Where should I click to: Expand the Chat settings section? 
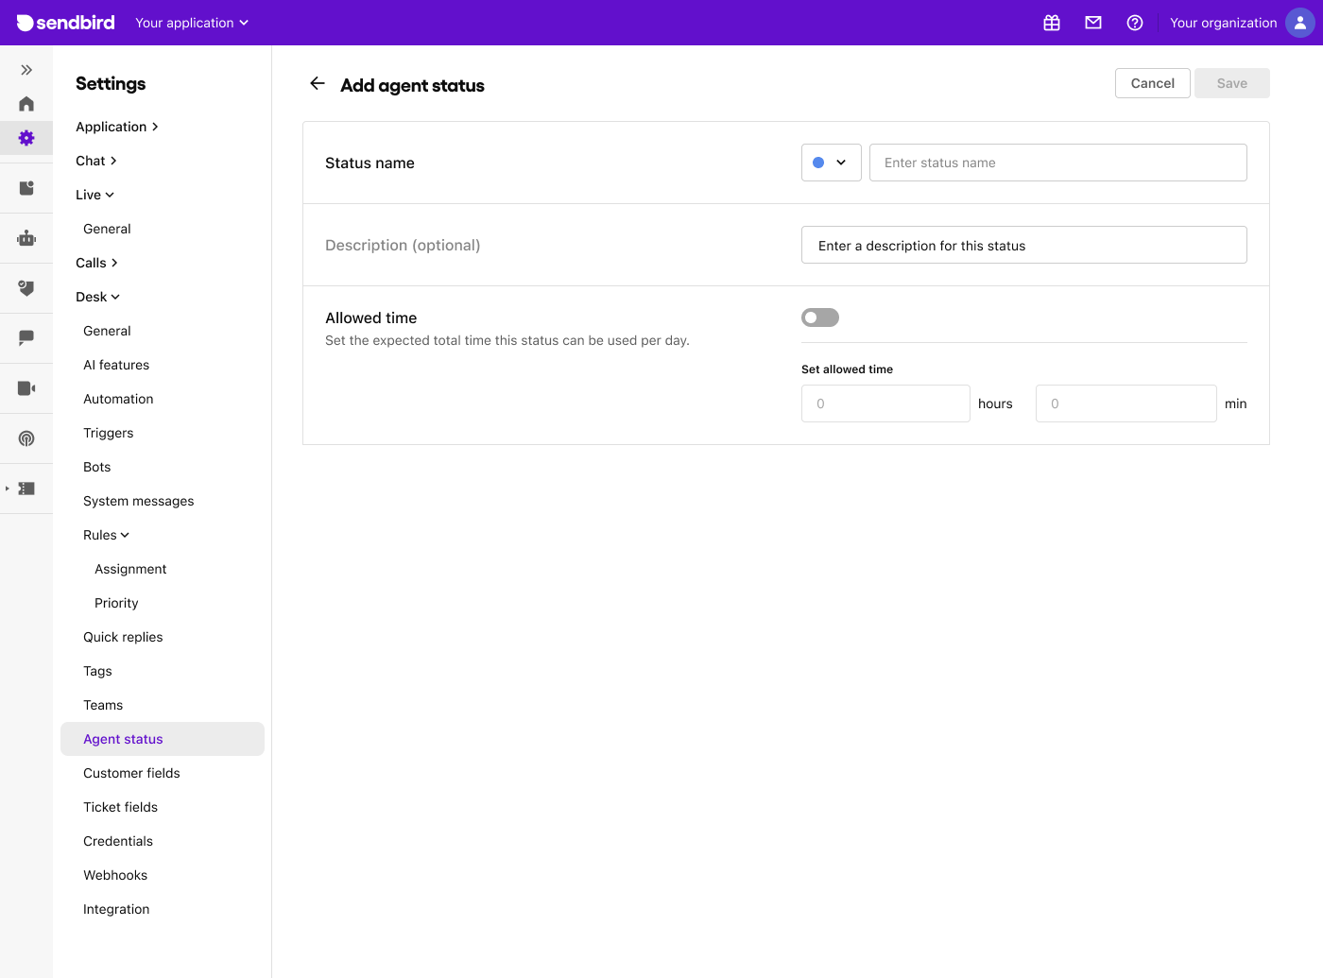click(x=95, y=160)
